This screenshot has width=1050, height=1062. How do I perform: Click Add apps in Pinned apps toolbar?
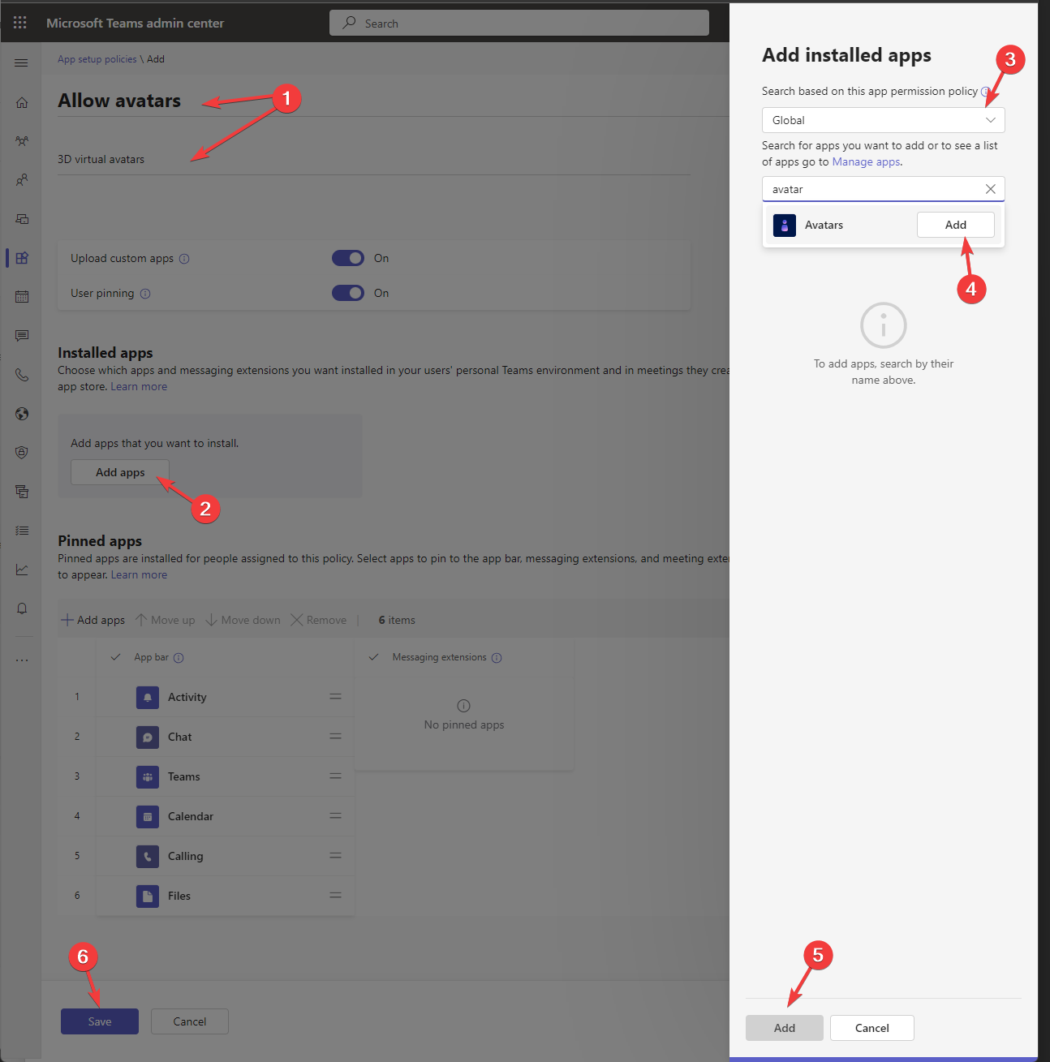[93, 620]
